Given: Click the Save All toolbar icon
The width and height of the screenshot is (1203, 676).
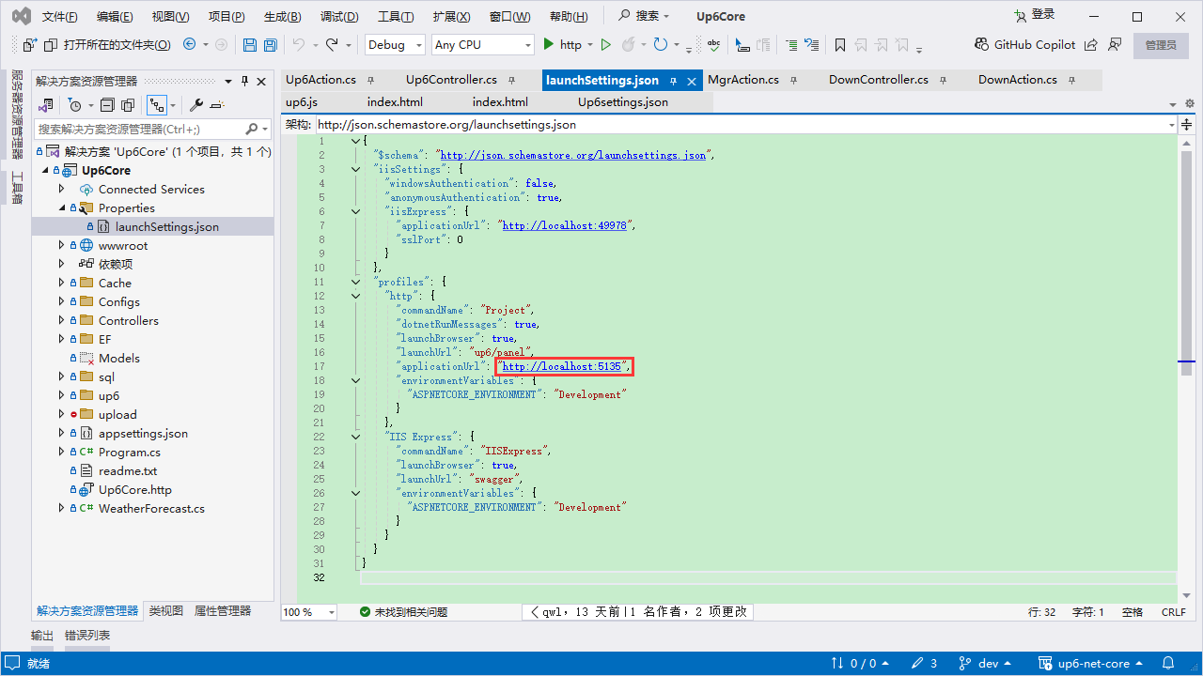Looking at the screenshot, I should pos(270,45).
